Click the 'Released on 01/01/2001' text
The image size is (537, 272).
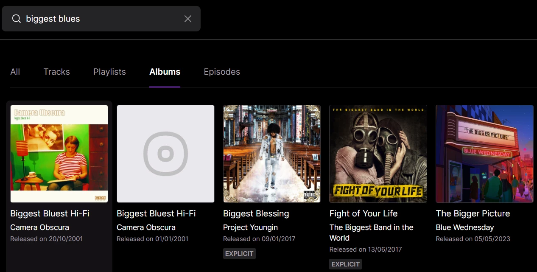pyautogui.click(x=153, y=239)
